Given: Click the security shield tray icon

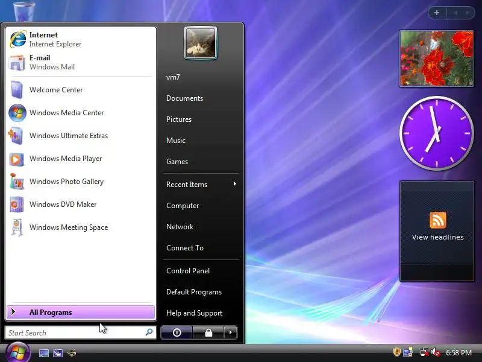Looking at the screenshot, I should pos(396,352).
